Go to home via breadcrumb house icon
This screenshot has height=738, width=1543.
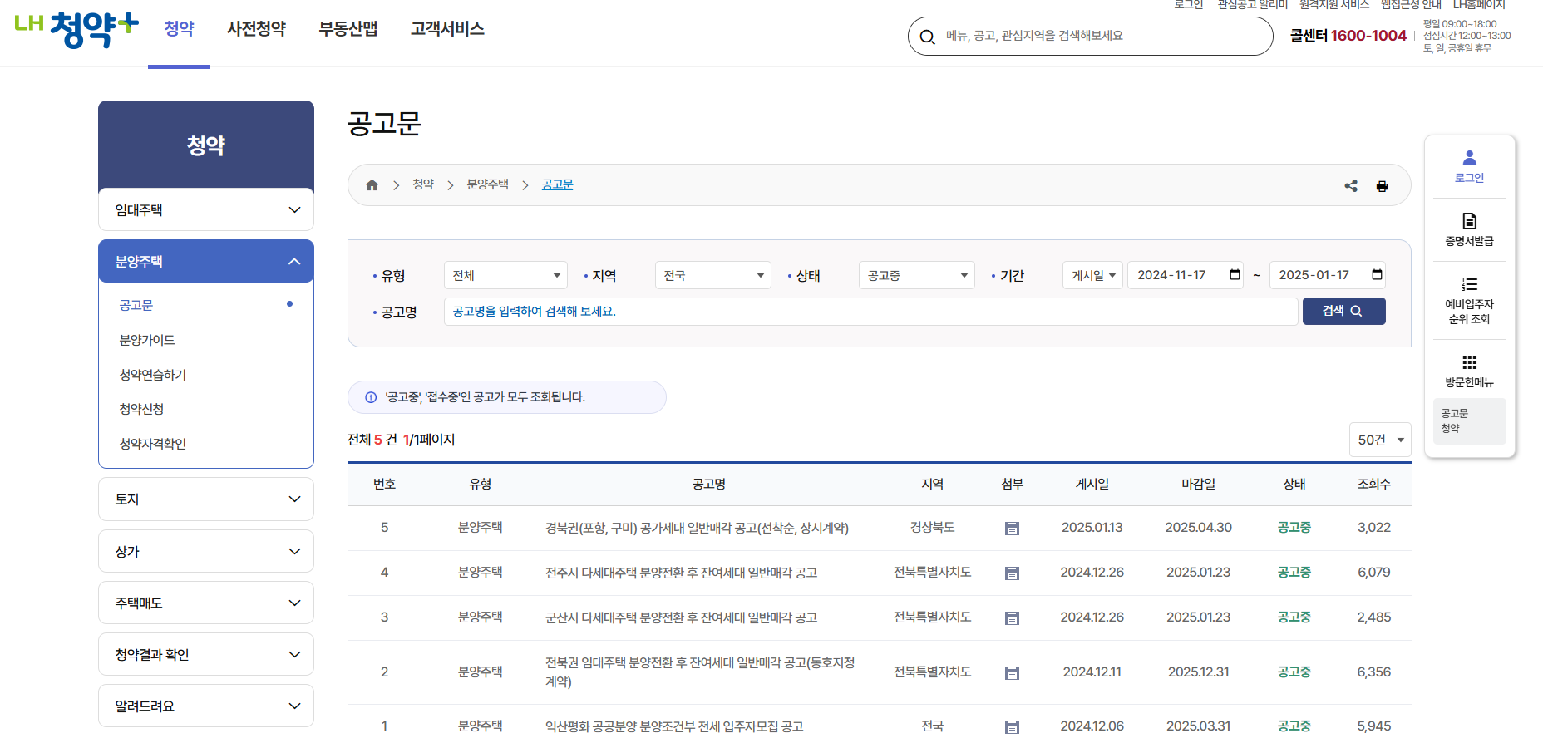(x=372, y=184)
